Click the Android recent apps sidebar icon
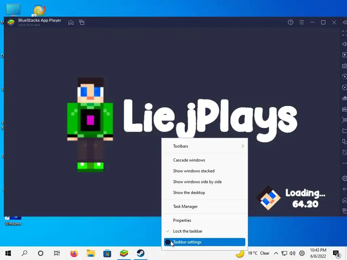The height and width of the screenshot is (260, 347). pyautogui.click(x=345, y=211)
